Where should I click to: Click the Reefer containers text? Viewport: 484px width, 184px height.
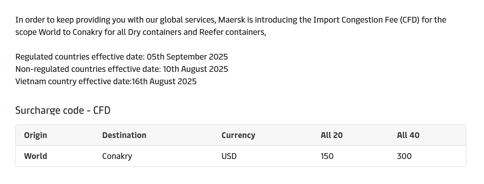point(232,32)
